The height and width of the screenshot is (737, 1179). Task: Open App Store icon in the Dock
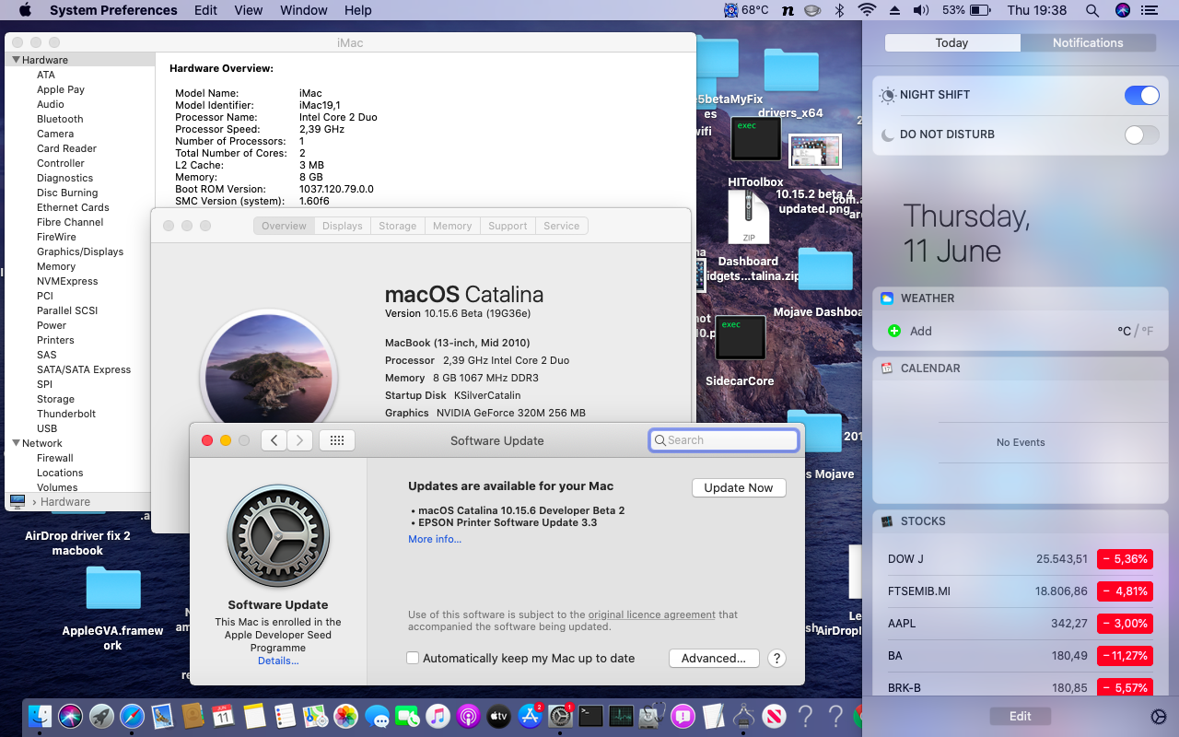pos(530,716)
